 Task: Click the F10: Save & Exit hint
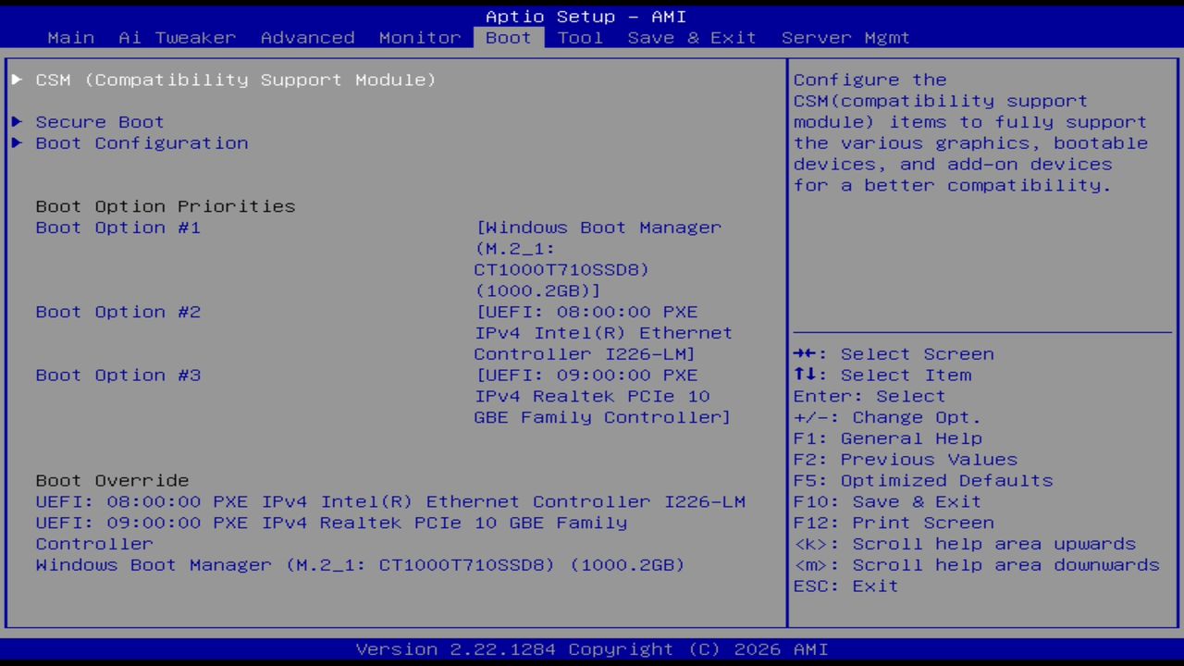tap(888, 501)
